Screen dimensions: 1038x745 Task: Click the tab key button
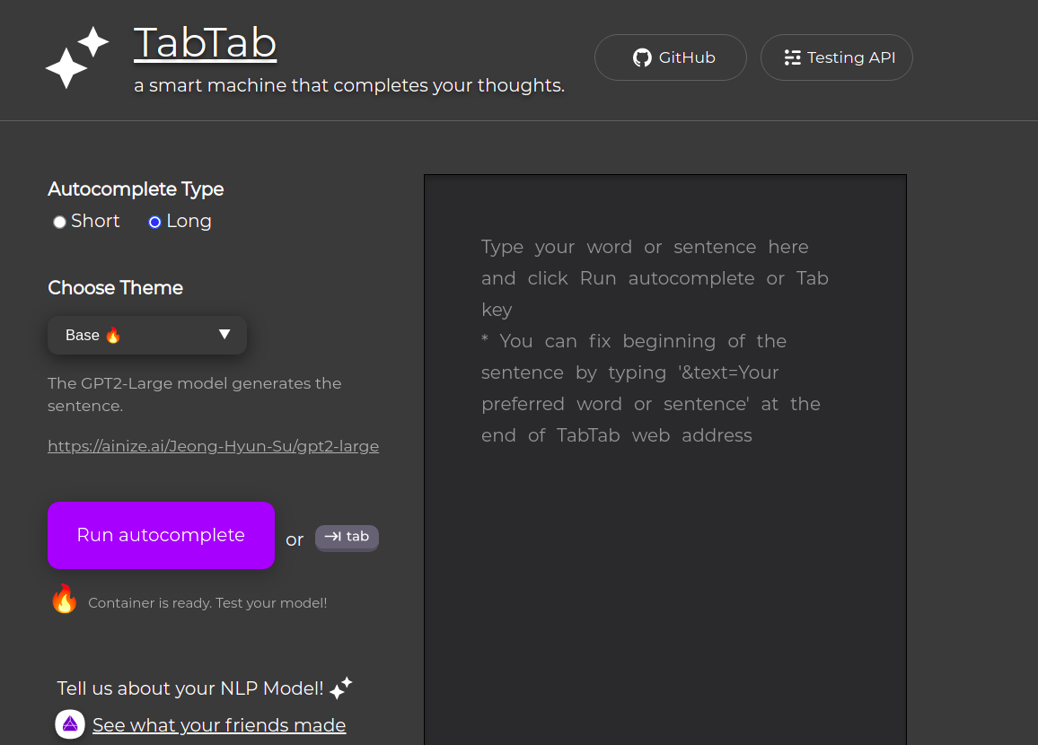(x=347, y=538)
